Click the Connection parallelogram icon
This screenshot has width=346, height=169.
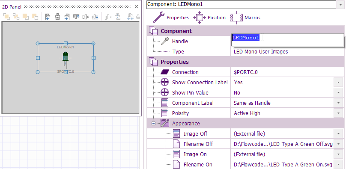point(165,72)
